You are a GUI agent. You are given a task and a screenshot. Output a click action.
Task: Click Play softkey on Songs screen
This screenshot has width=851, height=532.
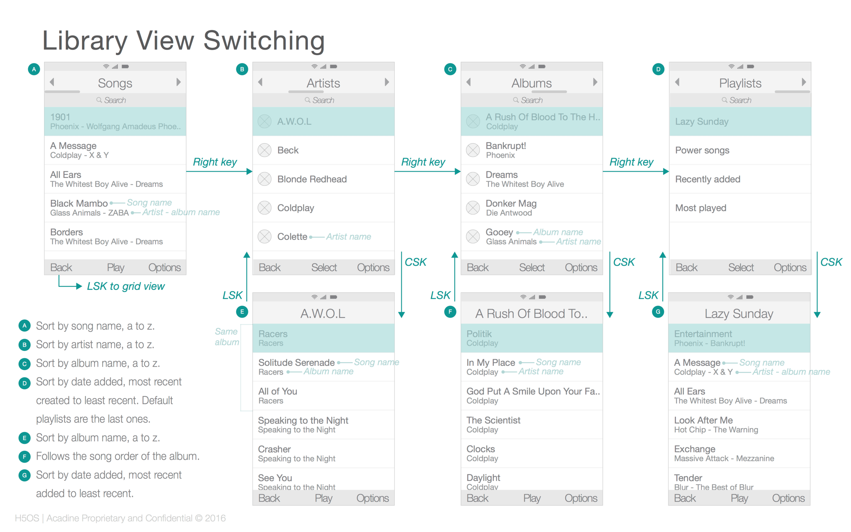[115, 268]
